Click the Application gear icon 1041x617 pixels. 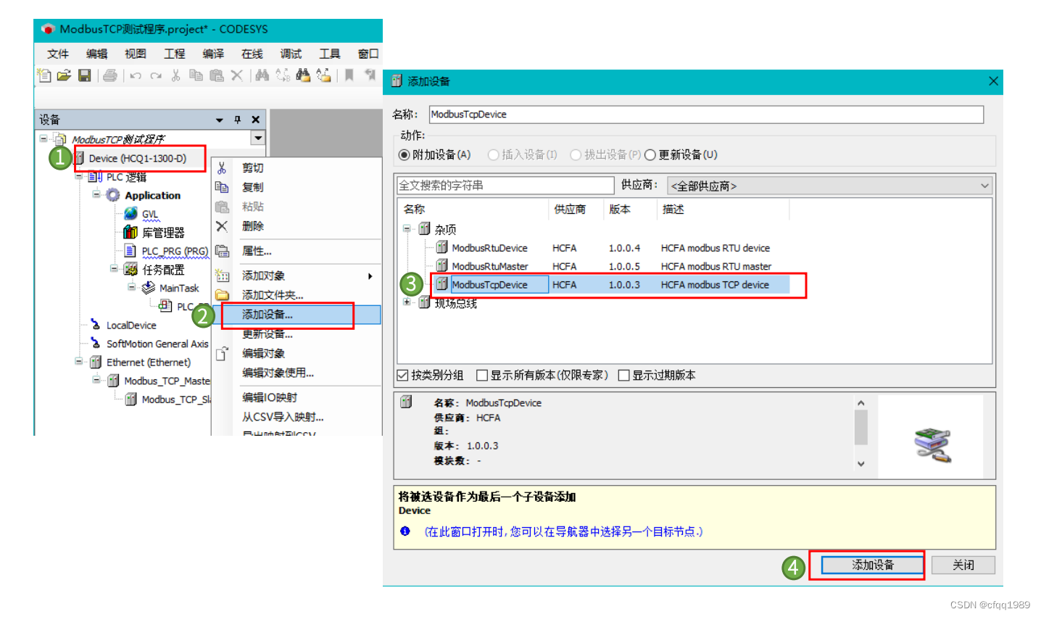(113, 195)
